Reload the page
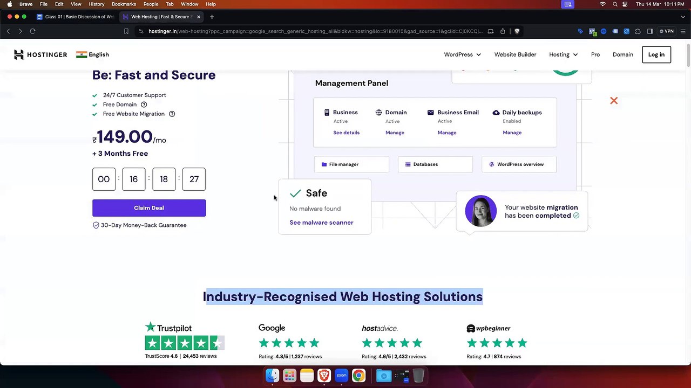This screenshot has width=691, height=388. [32, 31]
